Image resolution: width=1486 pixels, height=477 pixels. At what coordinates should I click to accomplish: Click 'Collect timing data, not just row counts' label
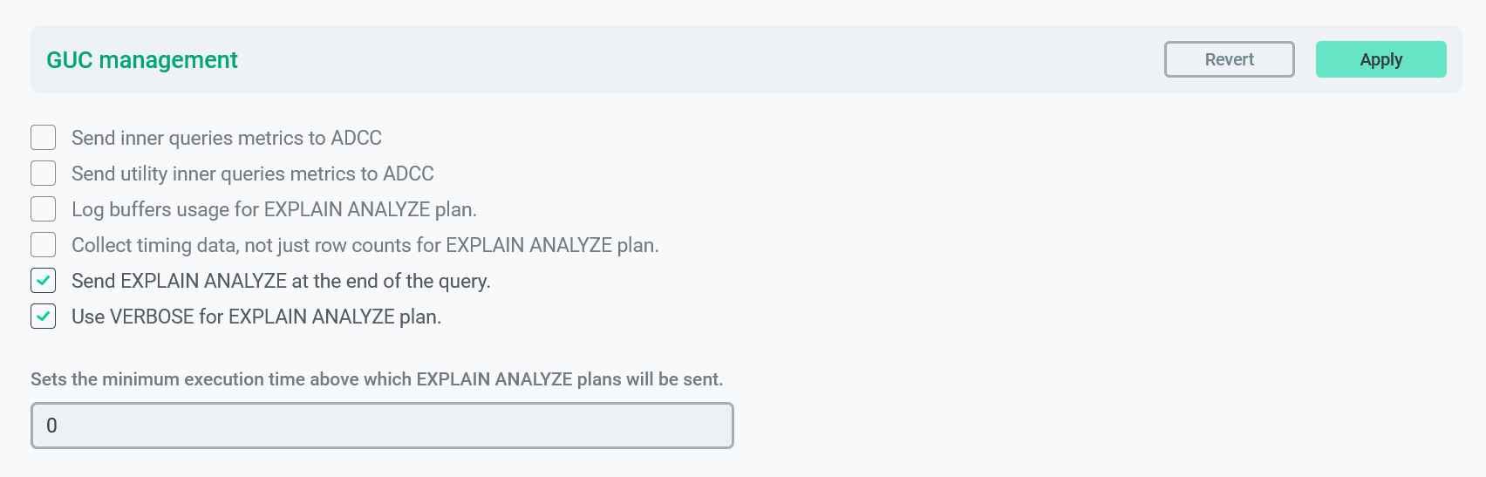pyautogui.click(x=365, y=245)
